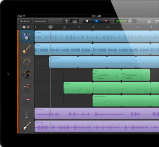Select the purple My Vocal region

[x=97, y=114]
